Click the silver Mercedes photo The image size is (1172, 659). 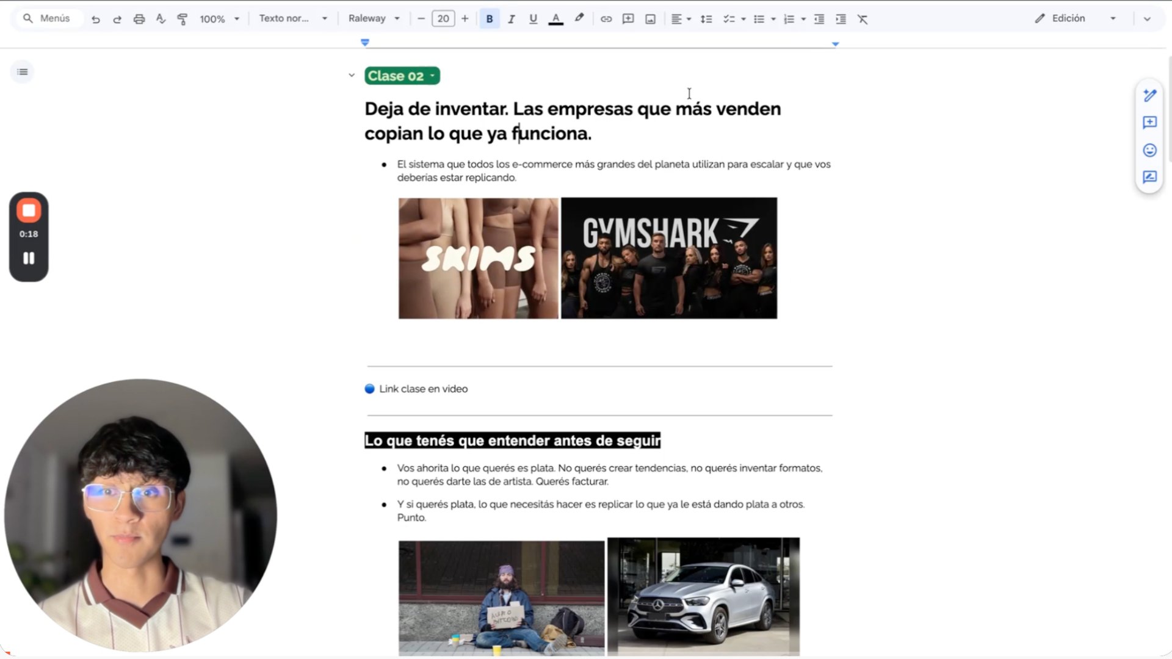[703, 597]
